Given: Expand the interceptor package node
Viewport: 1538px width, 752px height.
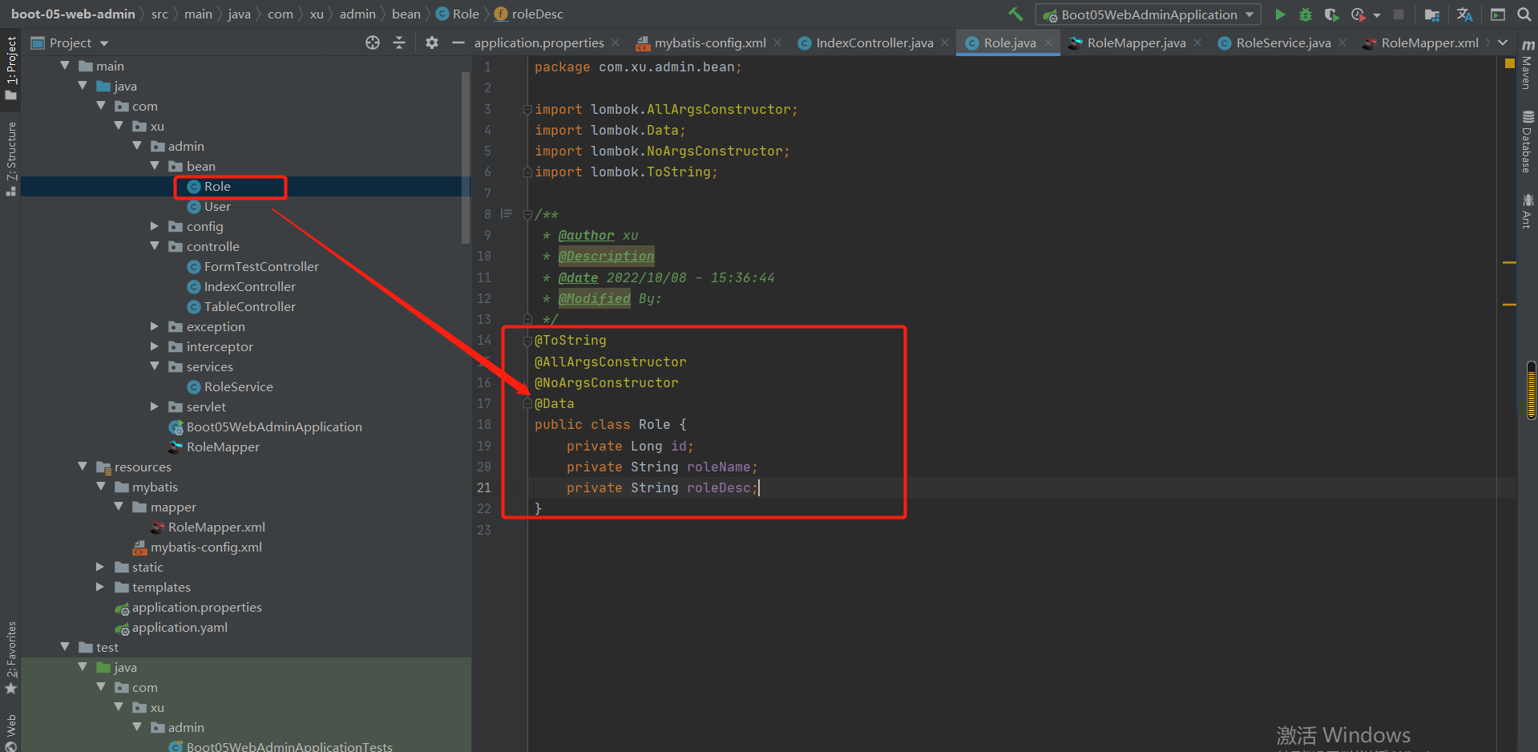Looking at the screenshot, I should (155, 346).
